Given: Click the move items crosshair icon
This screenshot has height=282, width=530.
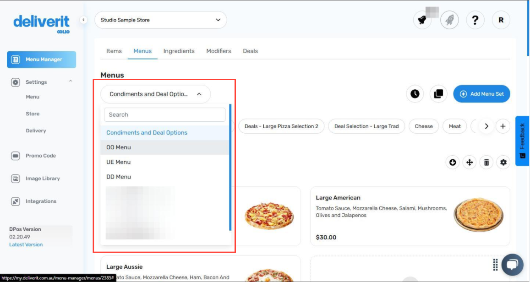Looking at the screenshot, I should (x=469, y=162).
